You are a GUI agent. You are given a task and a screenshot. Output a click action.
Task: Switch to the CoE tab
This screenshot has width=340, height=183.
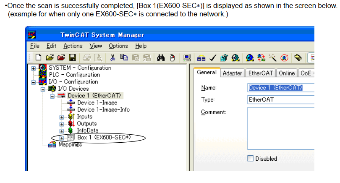[306, 73]
